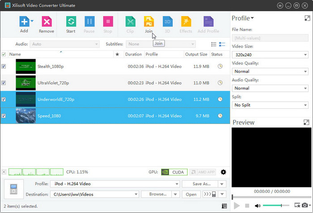Start conversion with the Start icon
313x213 pixels.
71,21
